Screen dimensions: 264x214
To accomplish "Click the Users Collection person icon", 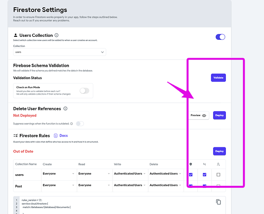I will tap(16, 35).
